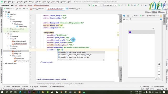Open view options eye icon in preview
The image size is (168, 94).
124,19
